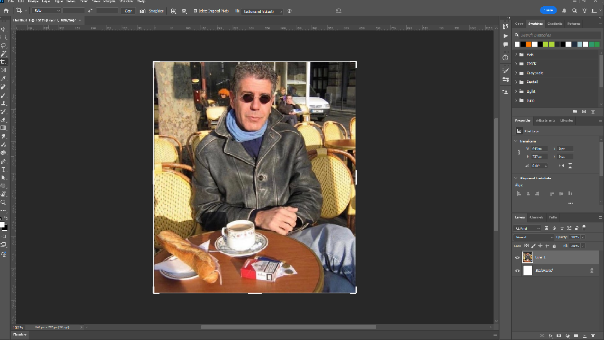The image size is (604, 340).
Task: Click the Home icon in options bar
Action: click(x=5, y=11)
